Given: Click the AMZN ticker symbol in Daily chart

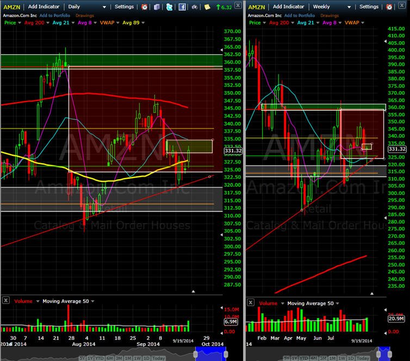Looking at the screenshot, I should coord(12,7).
